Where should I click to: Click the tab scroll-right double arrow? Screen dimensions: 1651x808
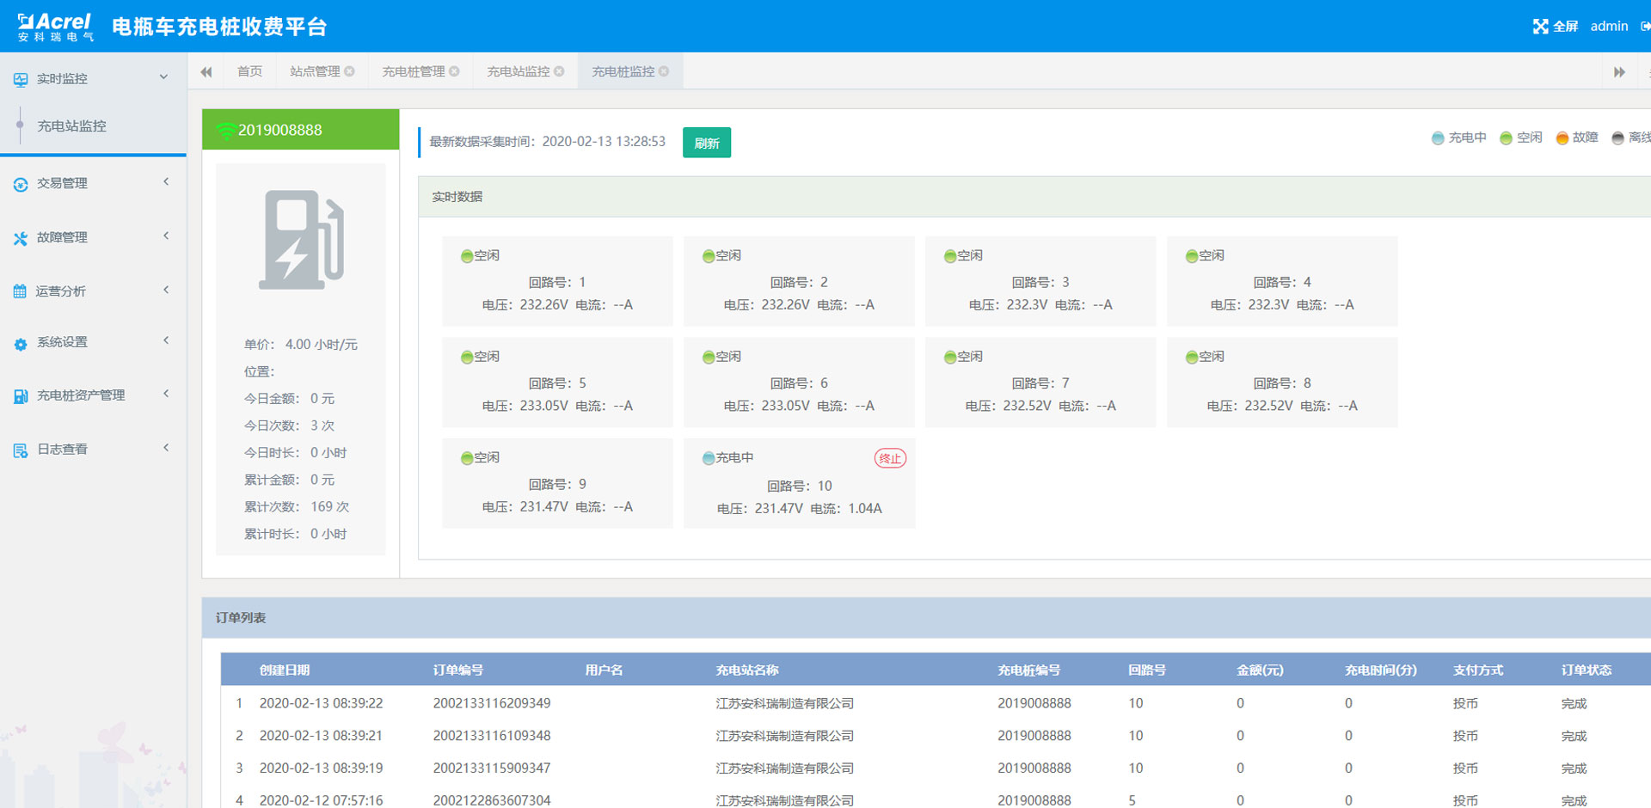(x=1619, y=72)
